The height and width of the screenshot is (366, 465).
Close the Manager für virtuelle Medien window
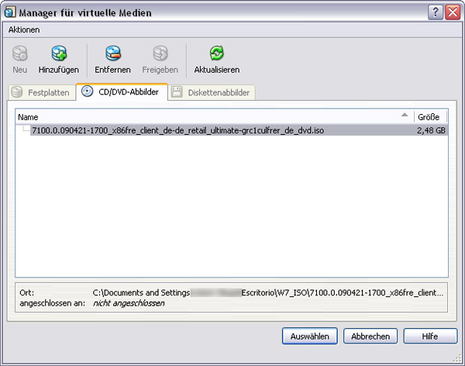tap(453, 12)
